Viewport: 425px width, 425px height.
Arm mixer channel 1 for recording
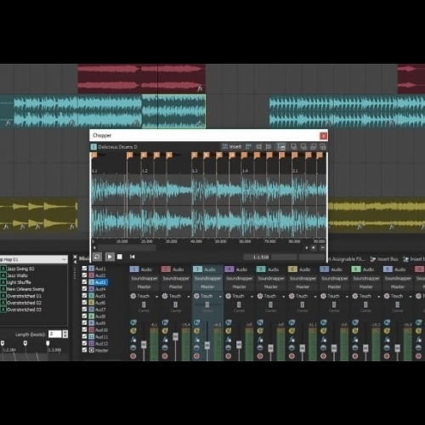[133, 356]
